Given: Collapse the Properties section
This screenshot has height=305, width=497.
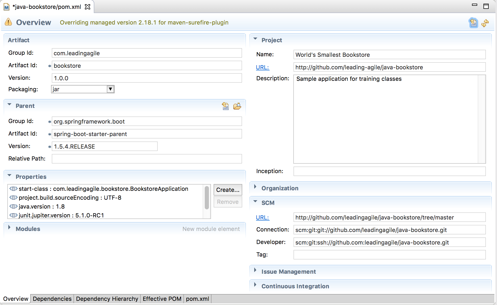Looking at the screenshot, I should coord(10,175).
